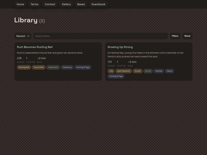Click the 435 words value
Viewport: 207px width, 155px height.
click(x=19, y=58)
